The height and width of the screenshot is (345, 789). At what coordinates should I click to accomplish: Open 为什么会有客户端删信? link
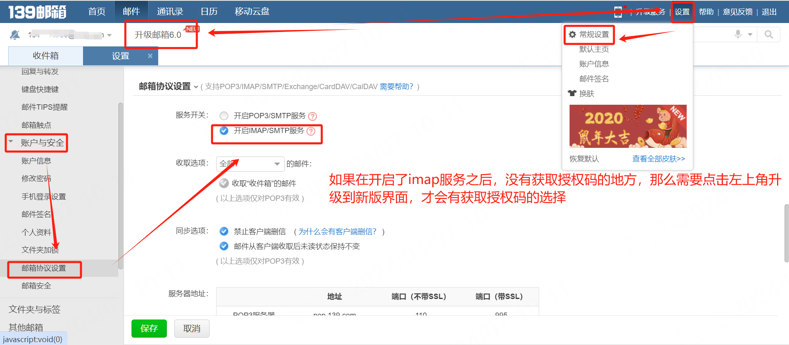coord(337,232)
